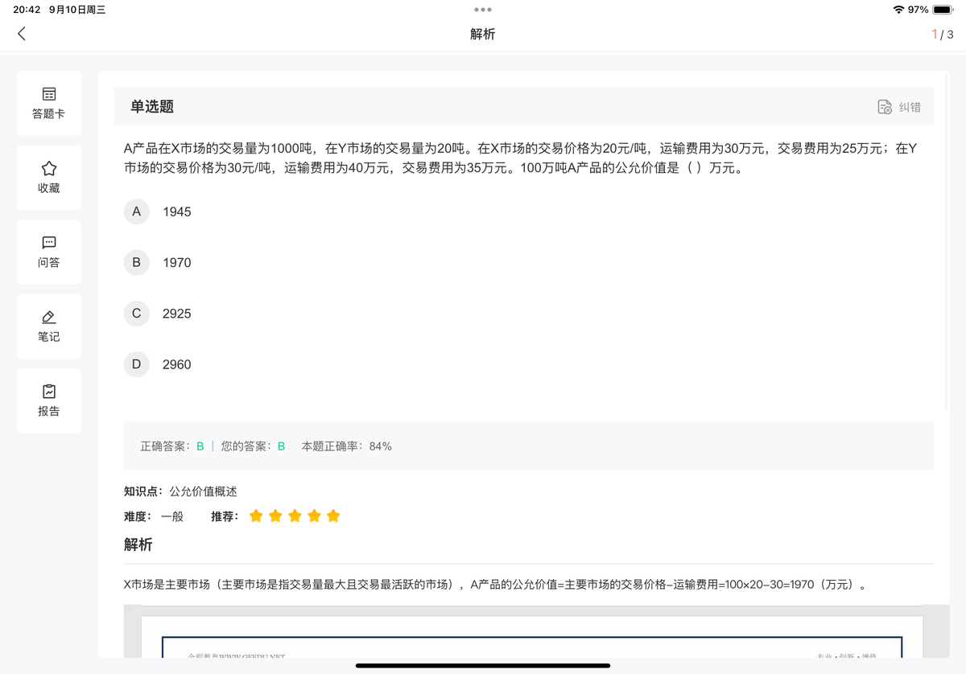The height and width of the screenshot is (674, 966).
Task: Tap the back arrow icon
Action: (22, 34)
